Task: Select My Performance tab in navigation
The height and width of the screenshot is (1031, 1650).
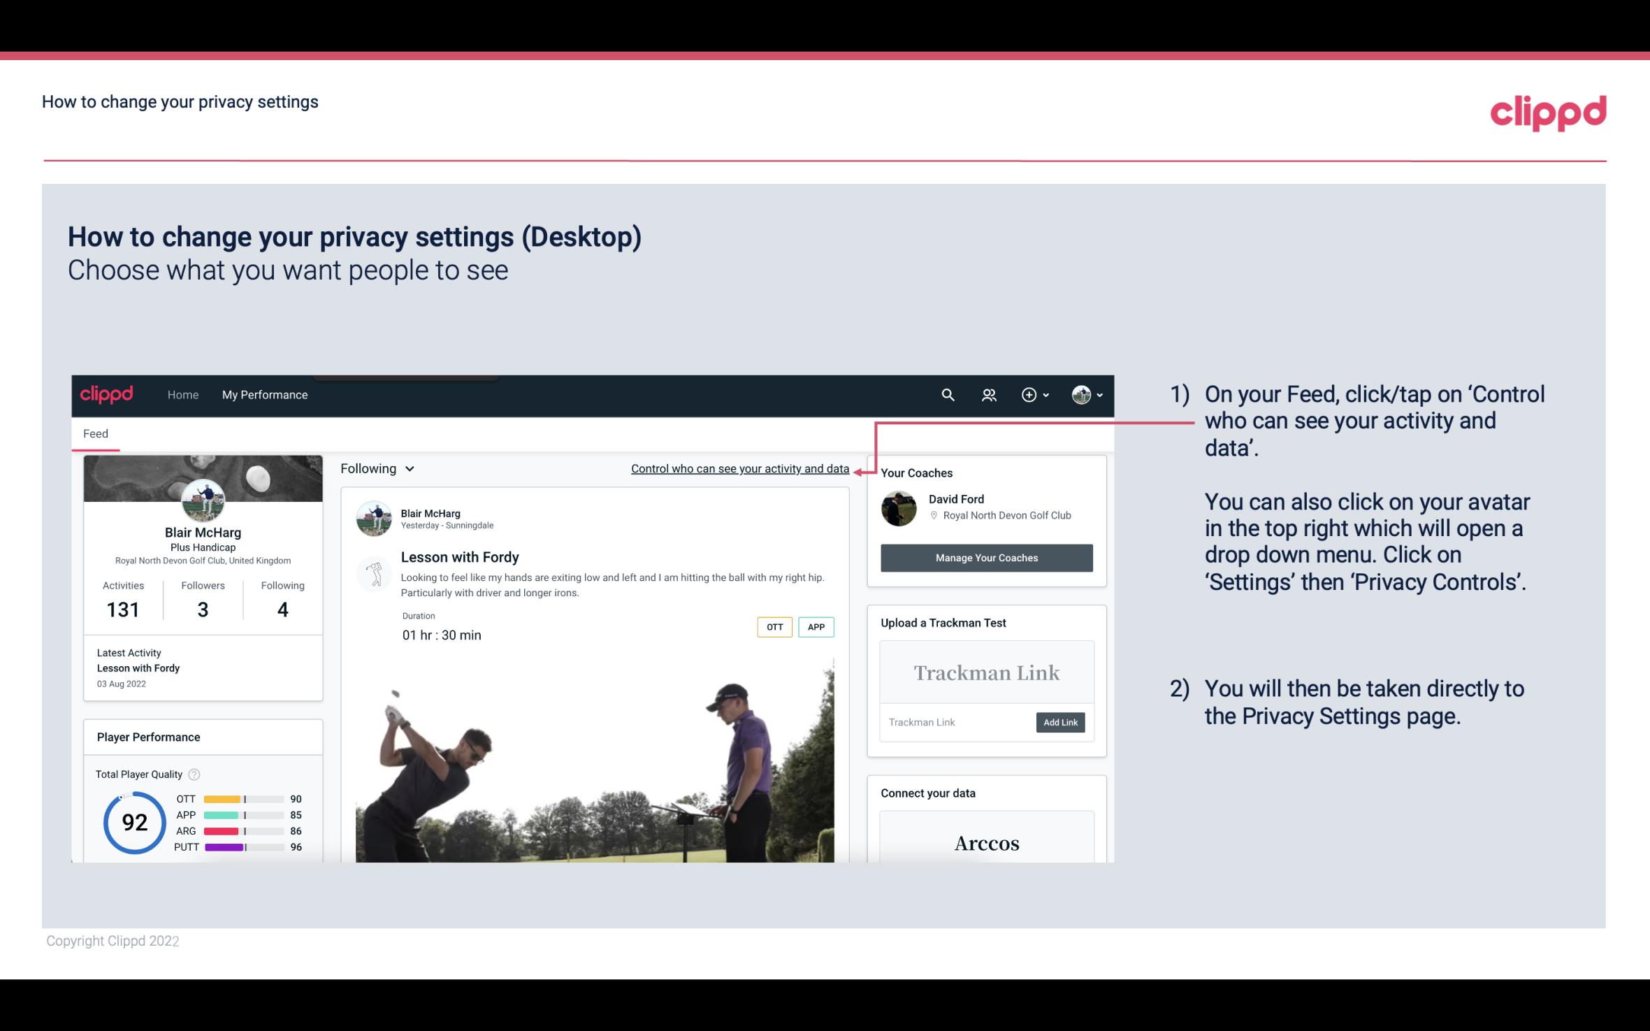Action: tap(263, 394)
